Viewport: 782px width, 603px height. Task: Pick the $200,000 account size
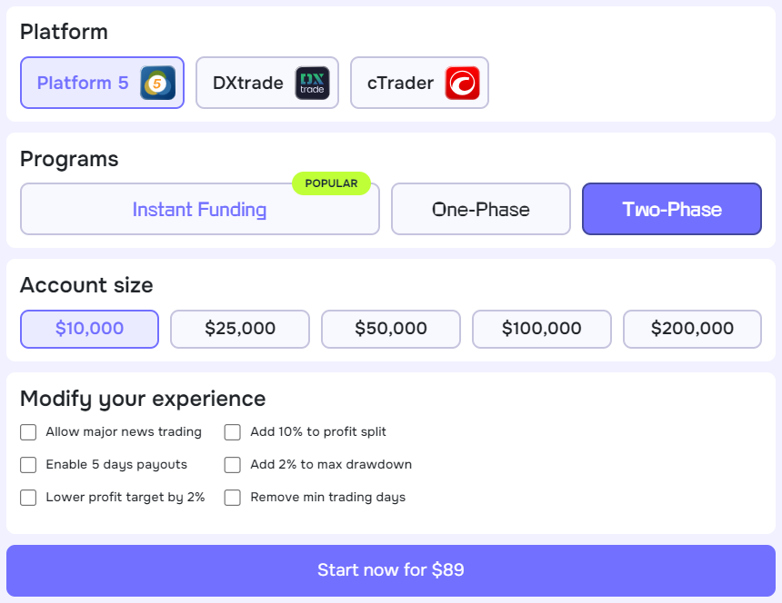click(x=692, y=329)
